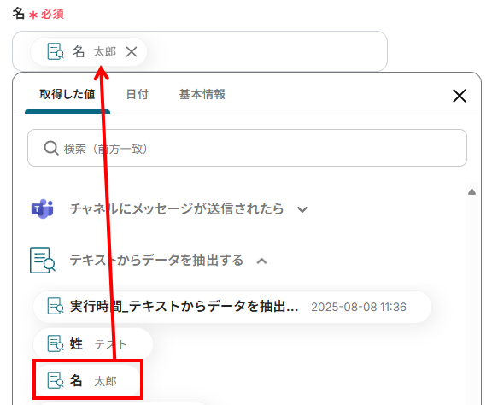Remove the 名 太郎 chip from the field
The width and height of the screenshot is (492, 405).
tap(132, 52)
